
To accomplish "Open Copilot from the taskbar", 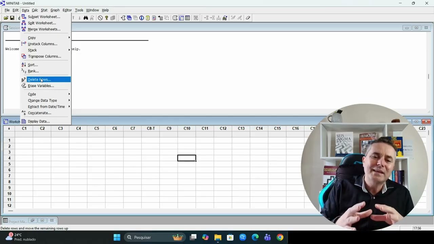I will click(205, 237).
